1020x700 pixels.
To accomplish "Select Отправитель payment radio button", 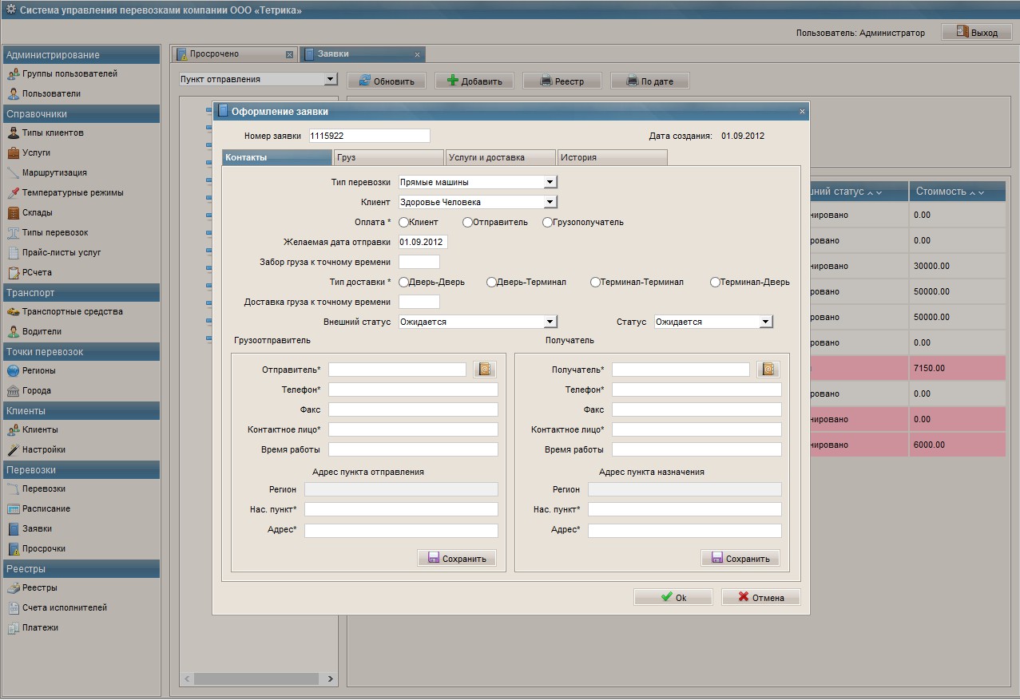I will click(x=468, y=222).
